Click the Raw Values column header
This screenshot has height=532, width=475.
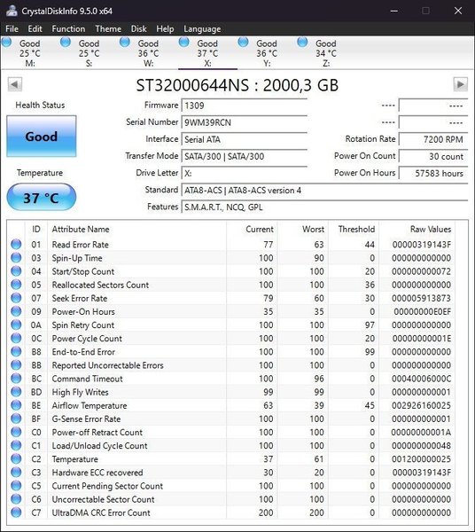pyautogui.click(x=431, y=230)
